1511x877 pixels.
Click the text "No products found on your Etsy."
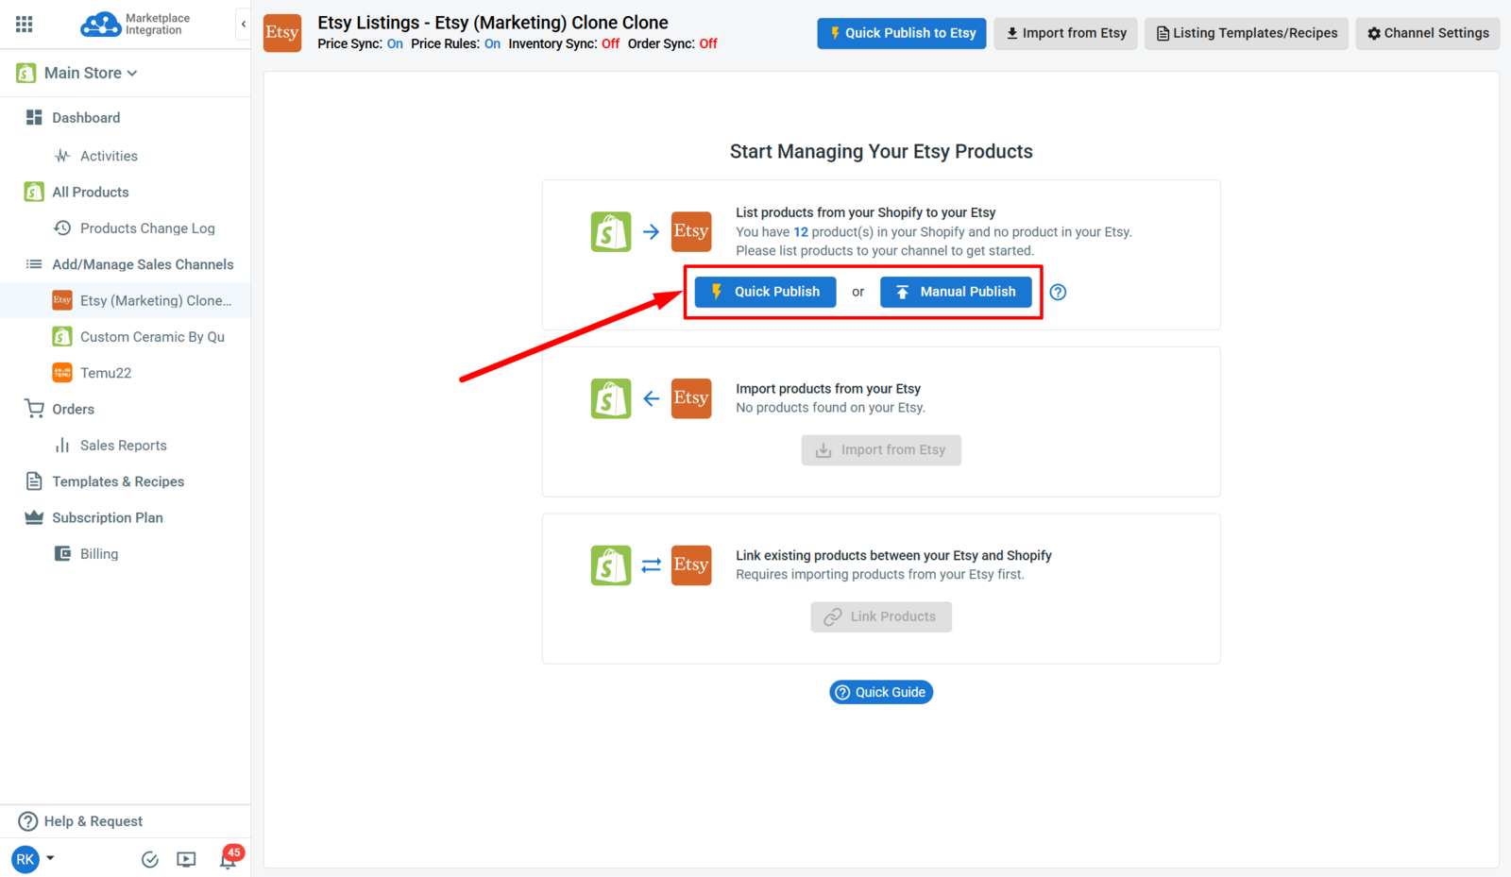coord(831,408)
